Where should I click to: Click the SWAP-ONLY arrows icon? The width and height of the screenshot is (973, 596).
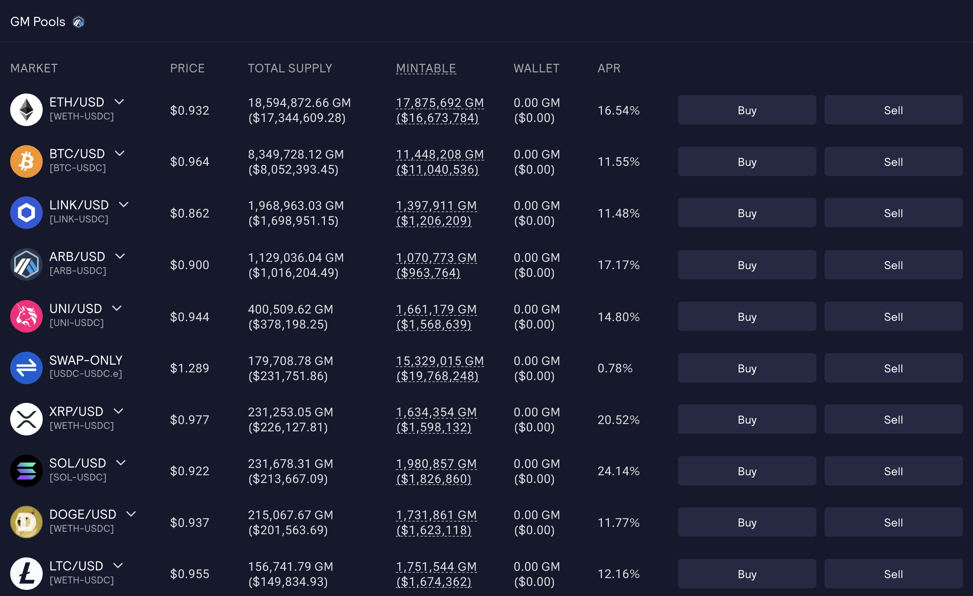tap(26, 368)
